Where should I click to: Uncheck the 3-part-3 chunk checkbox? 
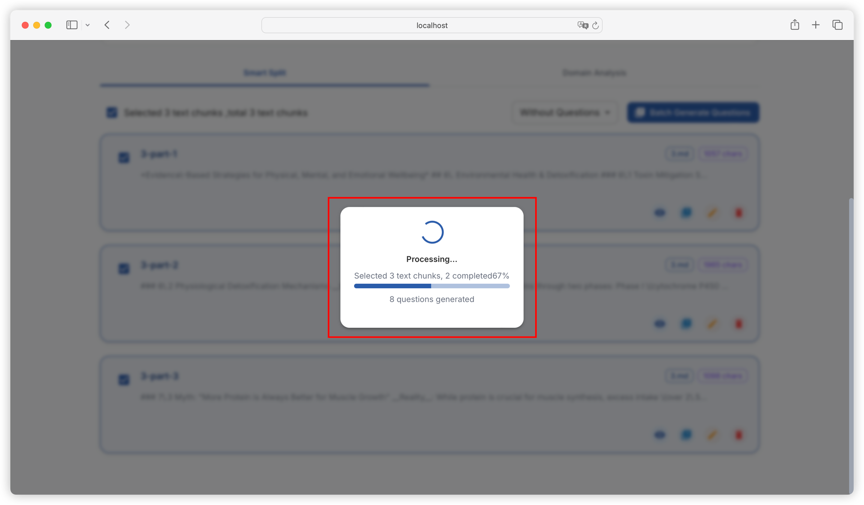(124, 379)
